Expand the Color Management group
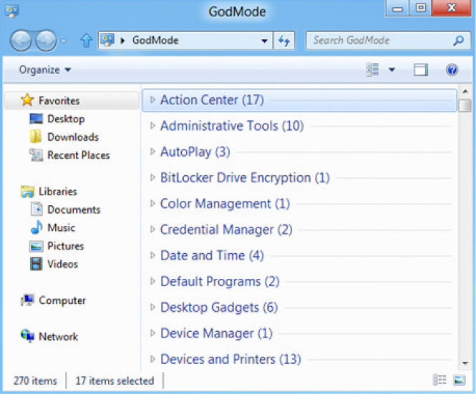Image resolution: width=476 pixels, height=394 pixels. [x=152, y=204]
